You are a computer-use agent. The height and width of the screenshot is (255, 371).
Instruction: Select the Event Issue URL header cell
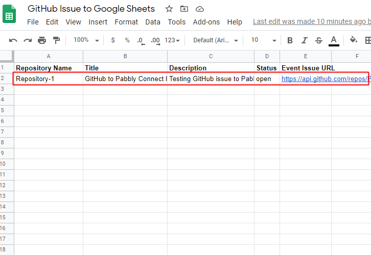[x=306, y=68]
